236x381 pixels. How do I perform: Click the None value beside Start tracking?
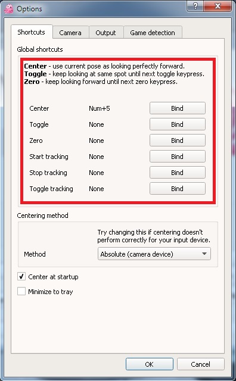coord(97,157)
